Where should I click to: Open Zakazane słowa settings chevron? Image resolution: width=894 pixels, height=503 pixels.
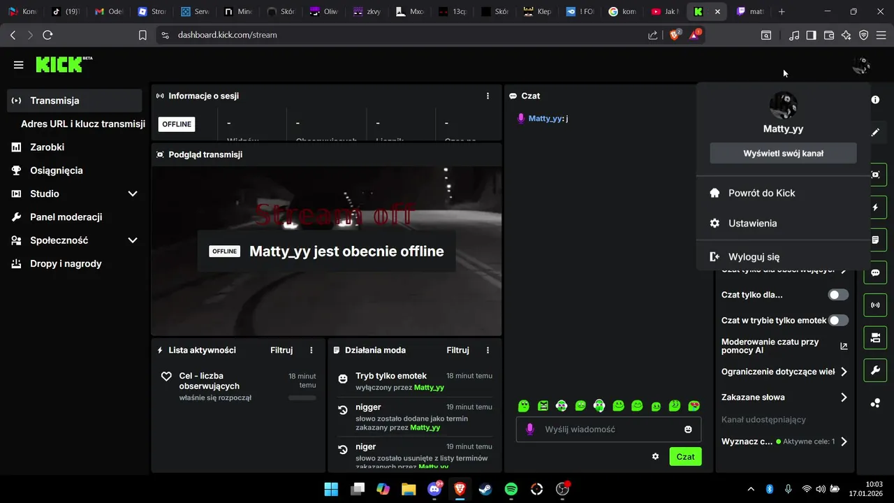(844, 397)
